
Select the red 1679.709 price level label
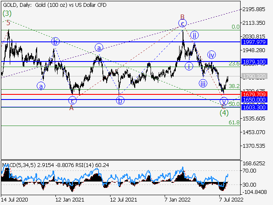(x=254, y=94)
